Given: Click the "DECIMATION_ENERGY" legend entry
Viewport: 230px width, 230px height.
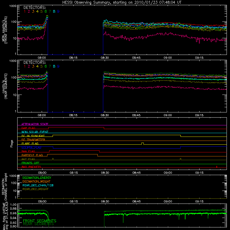Looking at the screenshot, I should pos(37,178).
